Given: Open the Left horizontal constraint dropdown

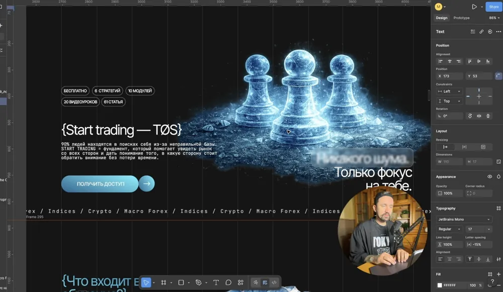Looking at the screenshot, I should pyautogui.click(x=449, y=91).
